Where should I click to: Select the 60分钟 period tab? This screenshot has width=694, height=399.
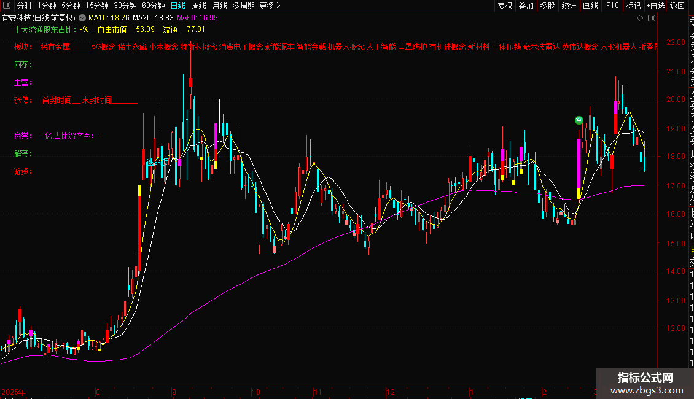[153, 6]
